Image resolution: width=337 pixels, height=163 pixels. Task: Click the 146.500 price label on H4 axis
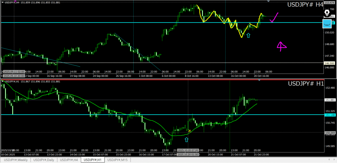click(330, 63)
